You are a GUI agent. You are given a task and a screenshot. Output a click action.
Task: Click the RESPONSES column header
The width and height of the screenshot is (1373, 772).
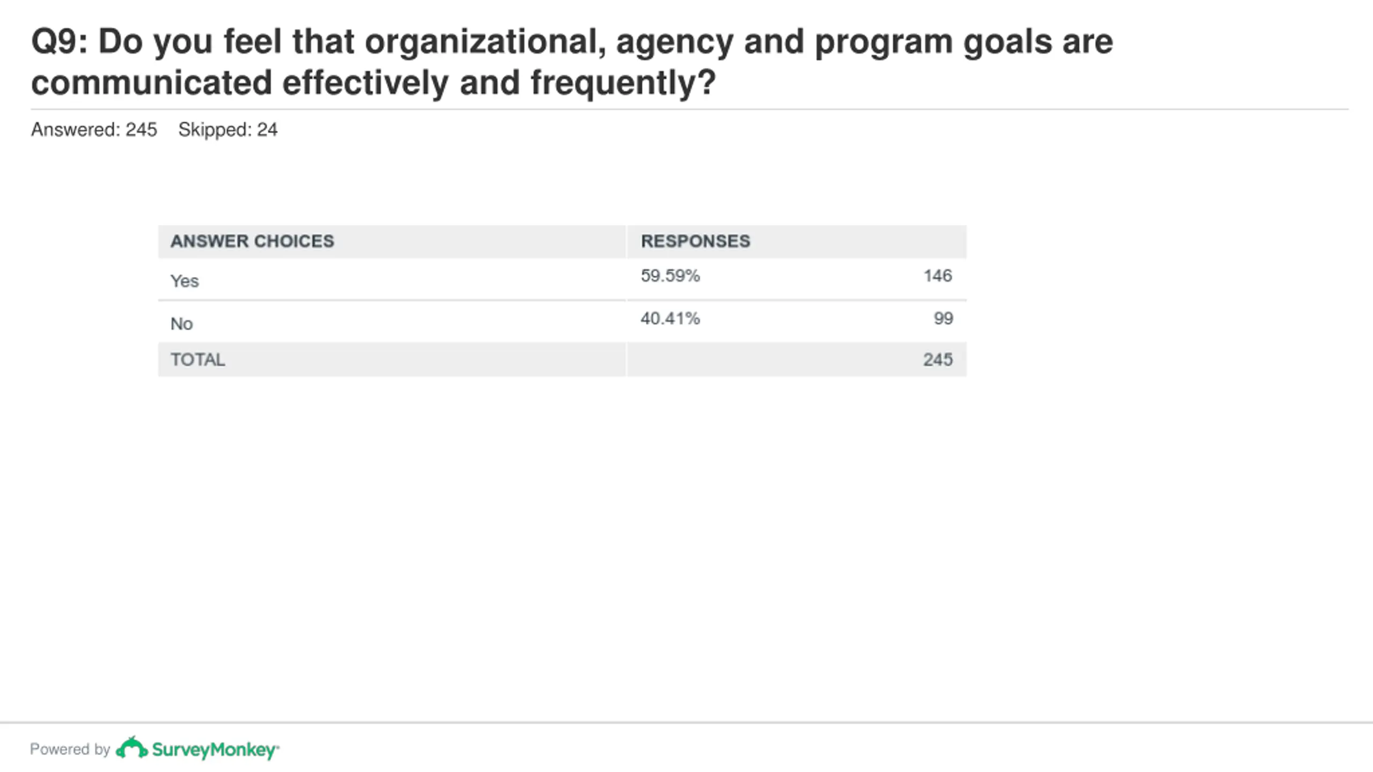point(696,241)
